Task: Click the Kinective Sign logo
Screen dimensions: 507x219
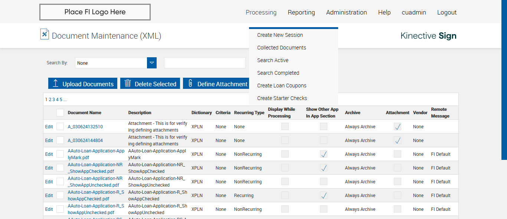Action: (x=428, y=36)
